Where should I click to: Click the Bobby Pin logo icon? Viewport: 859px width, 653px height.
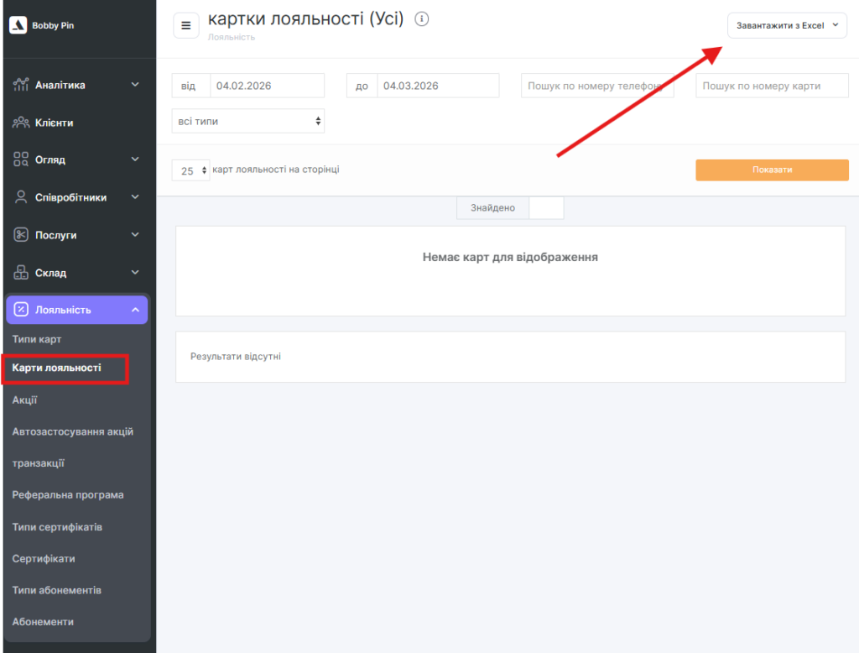[18, 25]
